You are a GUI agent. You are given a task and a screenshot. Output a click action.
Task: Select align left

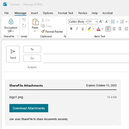click(108, 29)
